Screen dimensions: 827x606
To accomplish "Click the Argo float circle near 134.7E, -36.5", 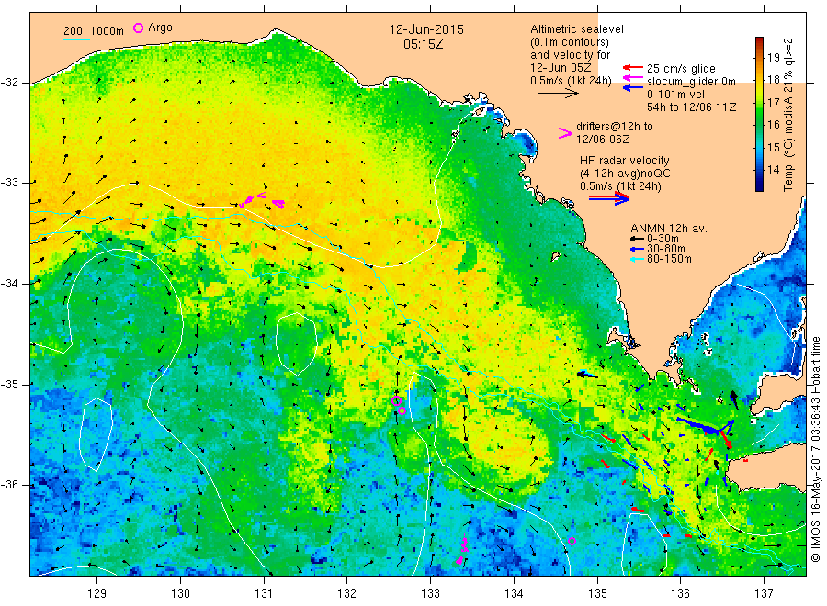I will pyautogui.click(x=572, y=541).
